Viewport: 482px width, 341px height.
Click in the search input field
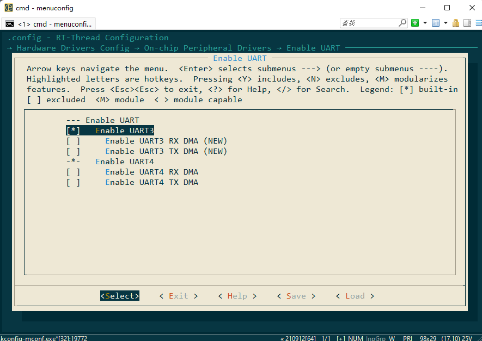tap(369, 23)
